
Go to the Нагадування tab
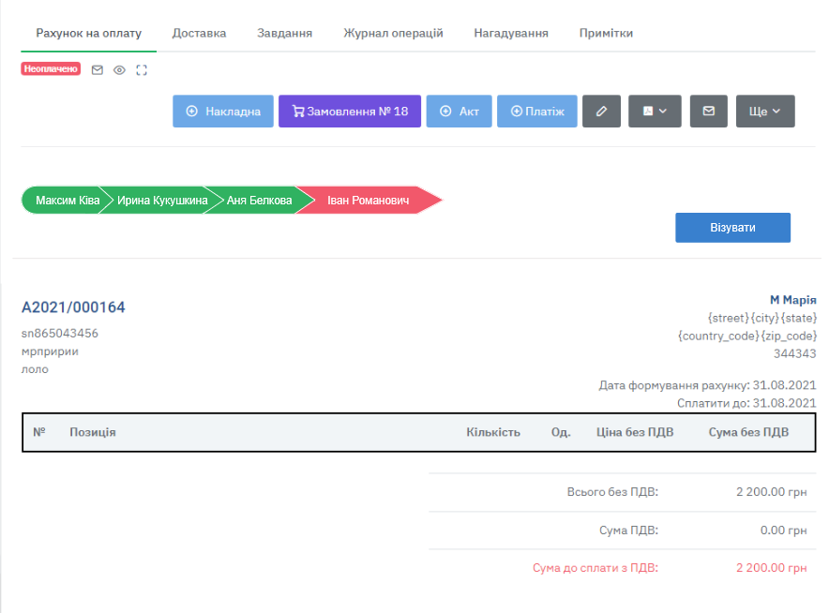pos(511,33)
